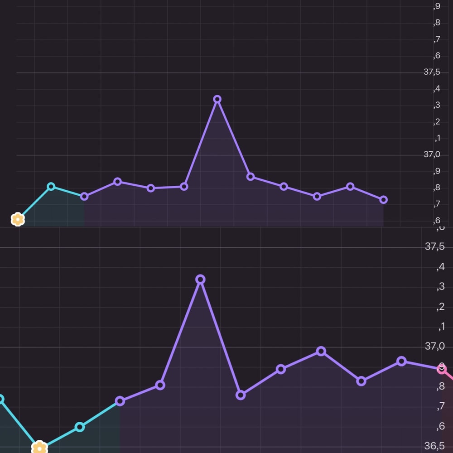Select the purple point just before the pink point

point(401,361)
